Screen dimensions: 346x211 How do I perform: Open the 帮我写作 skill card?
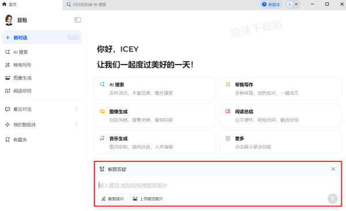[280, 89]
